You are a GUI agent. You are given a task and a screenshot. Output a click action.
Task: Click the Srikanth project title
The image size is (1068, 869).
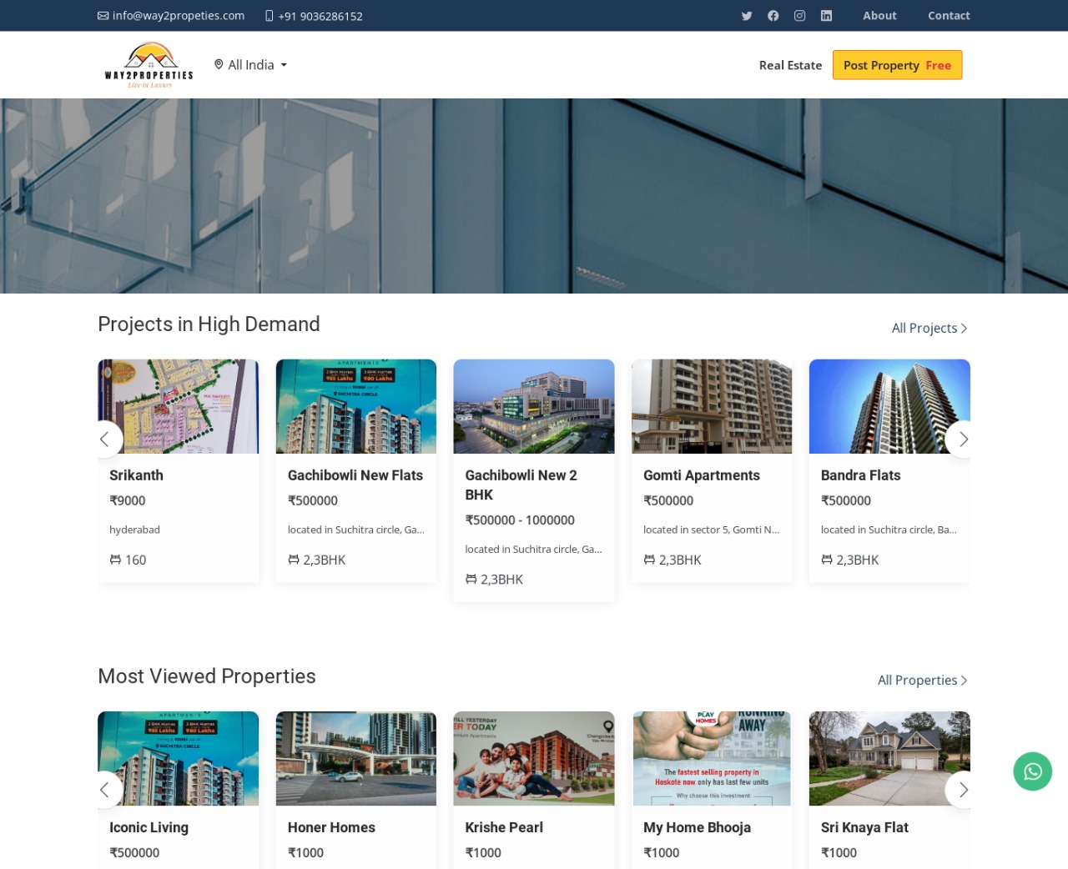[x=136, y=475]
